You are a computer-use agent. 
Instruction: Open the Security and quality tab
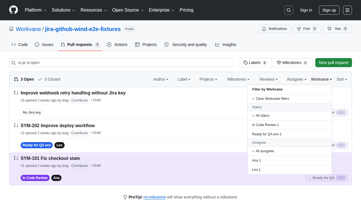point(186,45)
